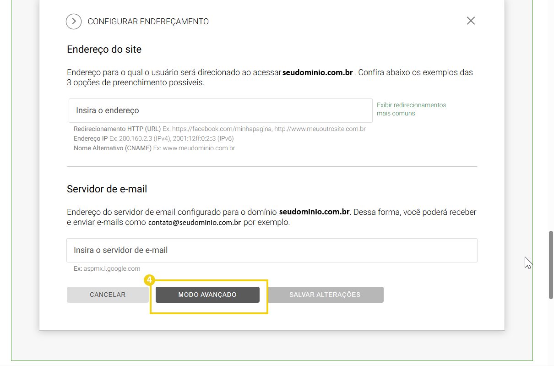Expand the CONFIGURAR ENDEREÇAMENTO section chevron

pos(74,21)
